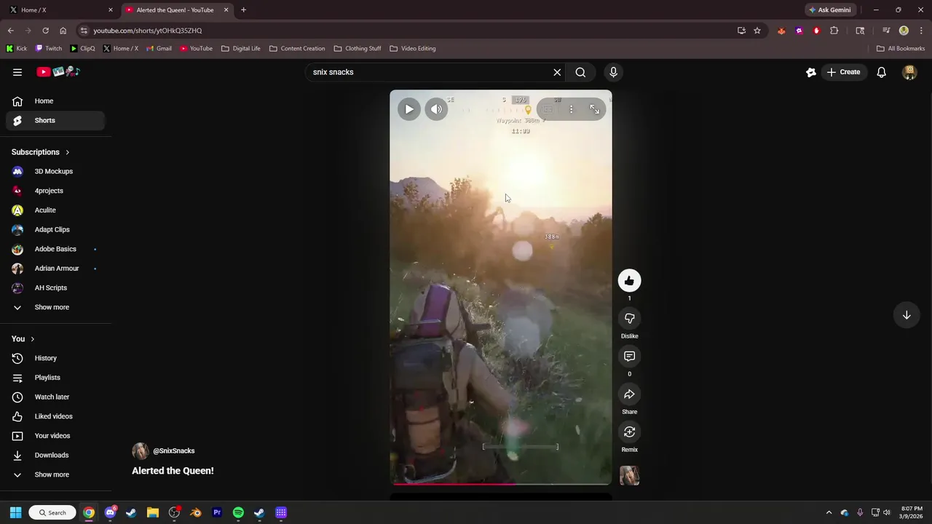Image resolution: width=932 pixels, height=524 pixels.
Task: Mute the Short's volume
Action: click(x=436, y=109)
